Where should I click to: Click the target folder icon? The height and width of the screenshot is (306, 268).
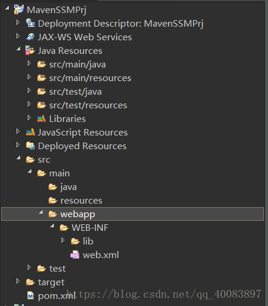(30, 282)
